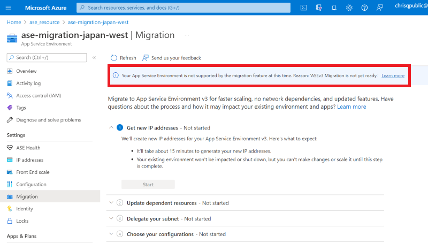The height and width of the screenshot is (243, 428).
Task: Click the Microsoft Azure logo text
Action: point(46,8)
